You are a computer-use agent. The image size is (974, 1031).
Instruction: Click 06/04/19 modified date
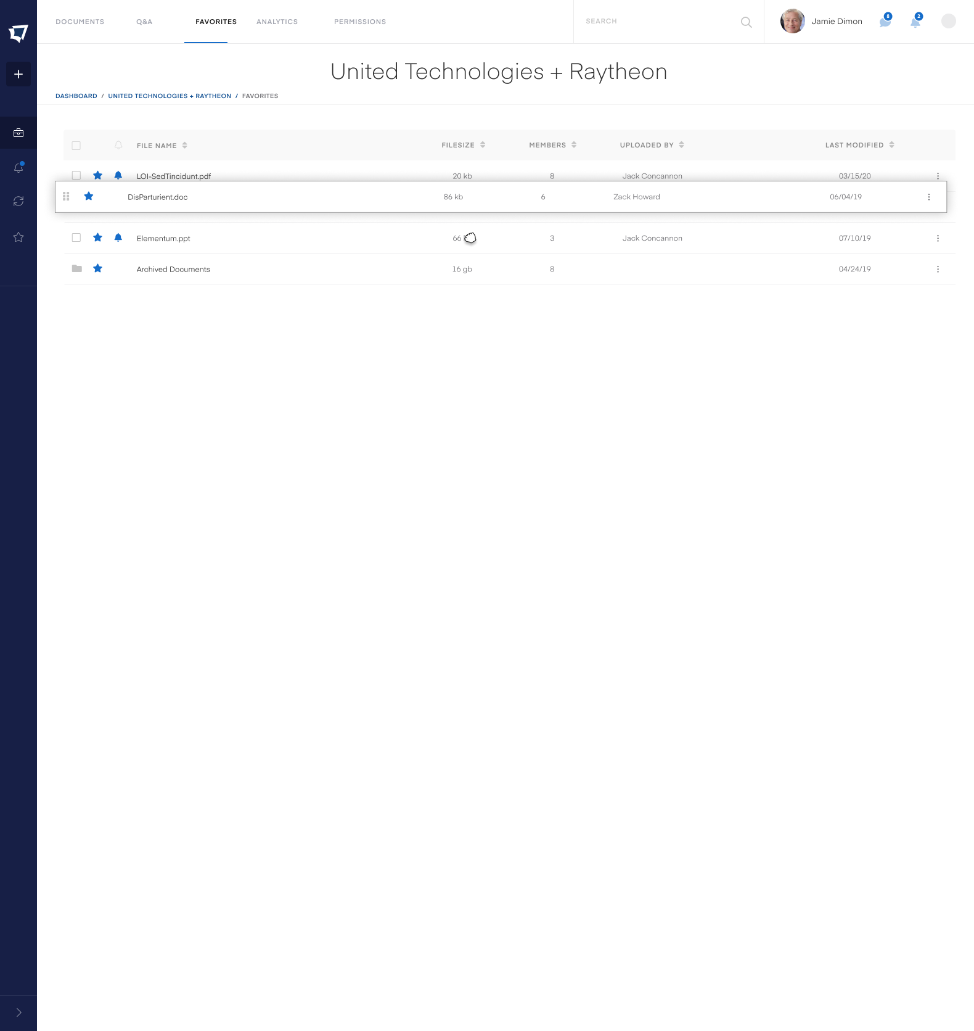point(846,197)
